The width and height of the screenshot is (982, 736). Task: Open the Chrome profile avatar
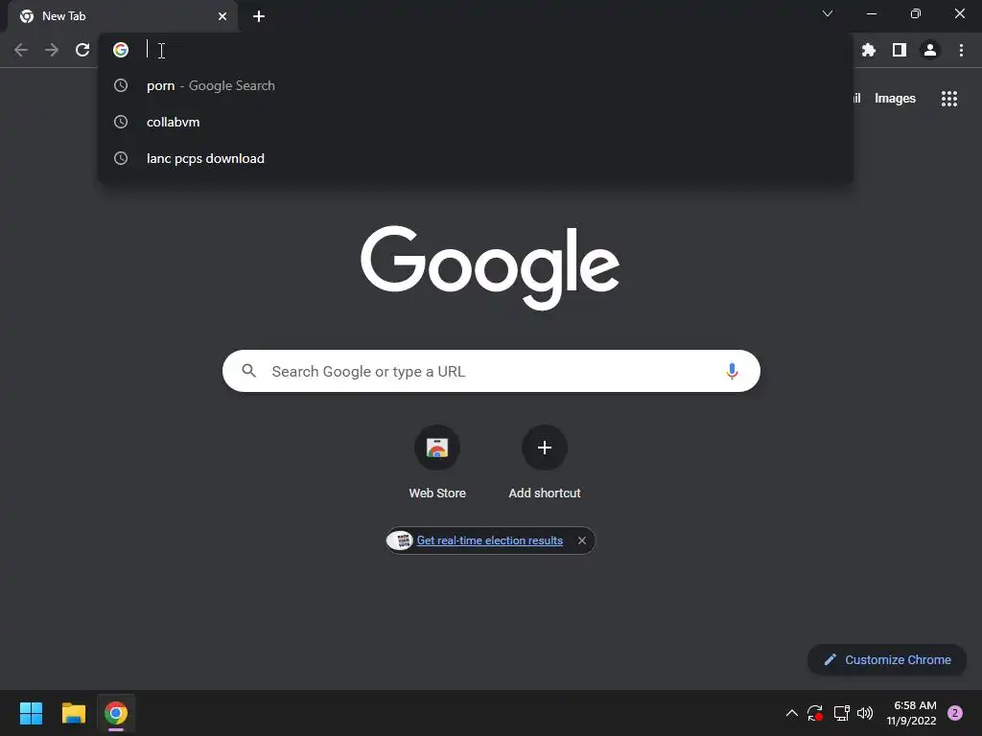pos(930,50)
